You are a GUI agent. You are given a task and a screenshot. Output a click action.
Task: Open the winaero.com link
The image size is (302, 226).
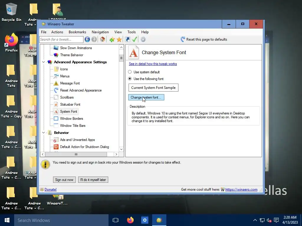tap(241, 190)
